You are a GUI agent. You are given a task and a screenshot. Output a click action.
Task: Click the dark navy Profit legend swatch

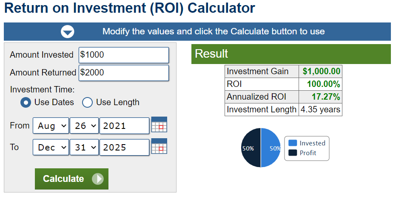293,153
